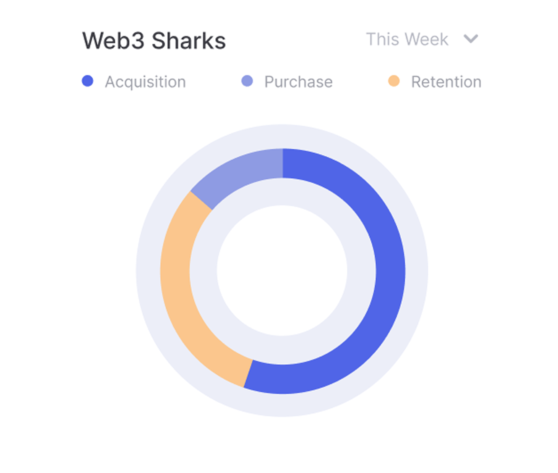Image resolution: width=558 pixels, height=473 pixels.
Task: Click where Retention and Purchase segments meet
Action: coord(201,200)
